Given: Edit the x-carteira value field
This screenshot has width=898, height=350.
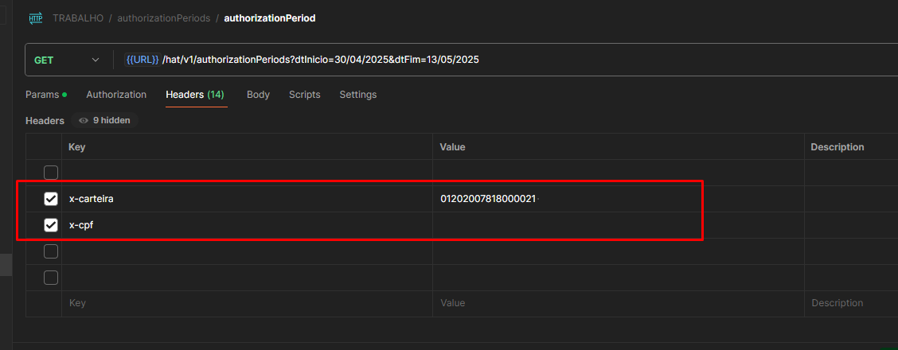Looking at the screenshot, I should 557,199.
